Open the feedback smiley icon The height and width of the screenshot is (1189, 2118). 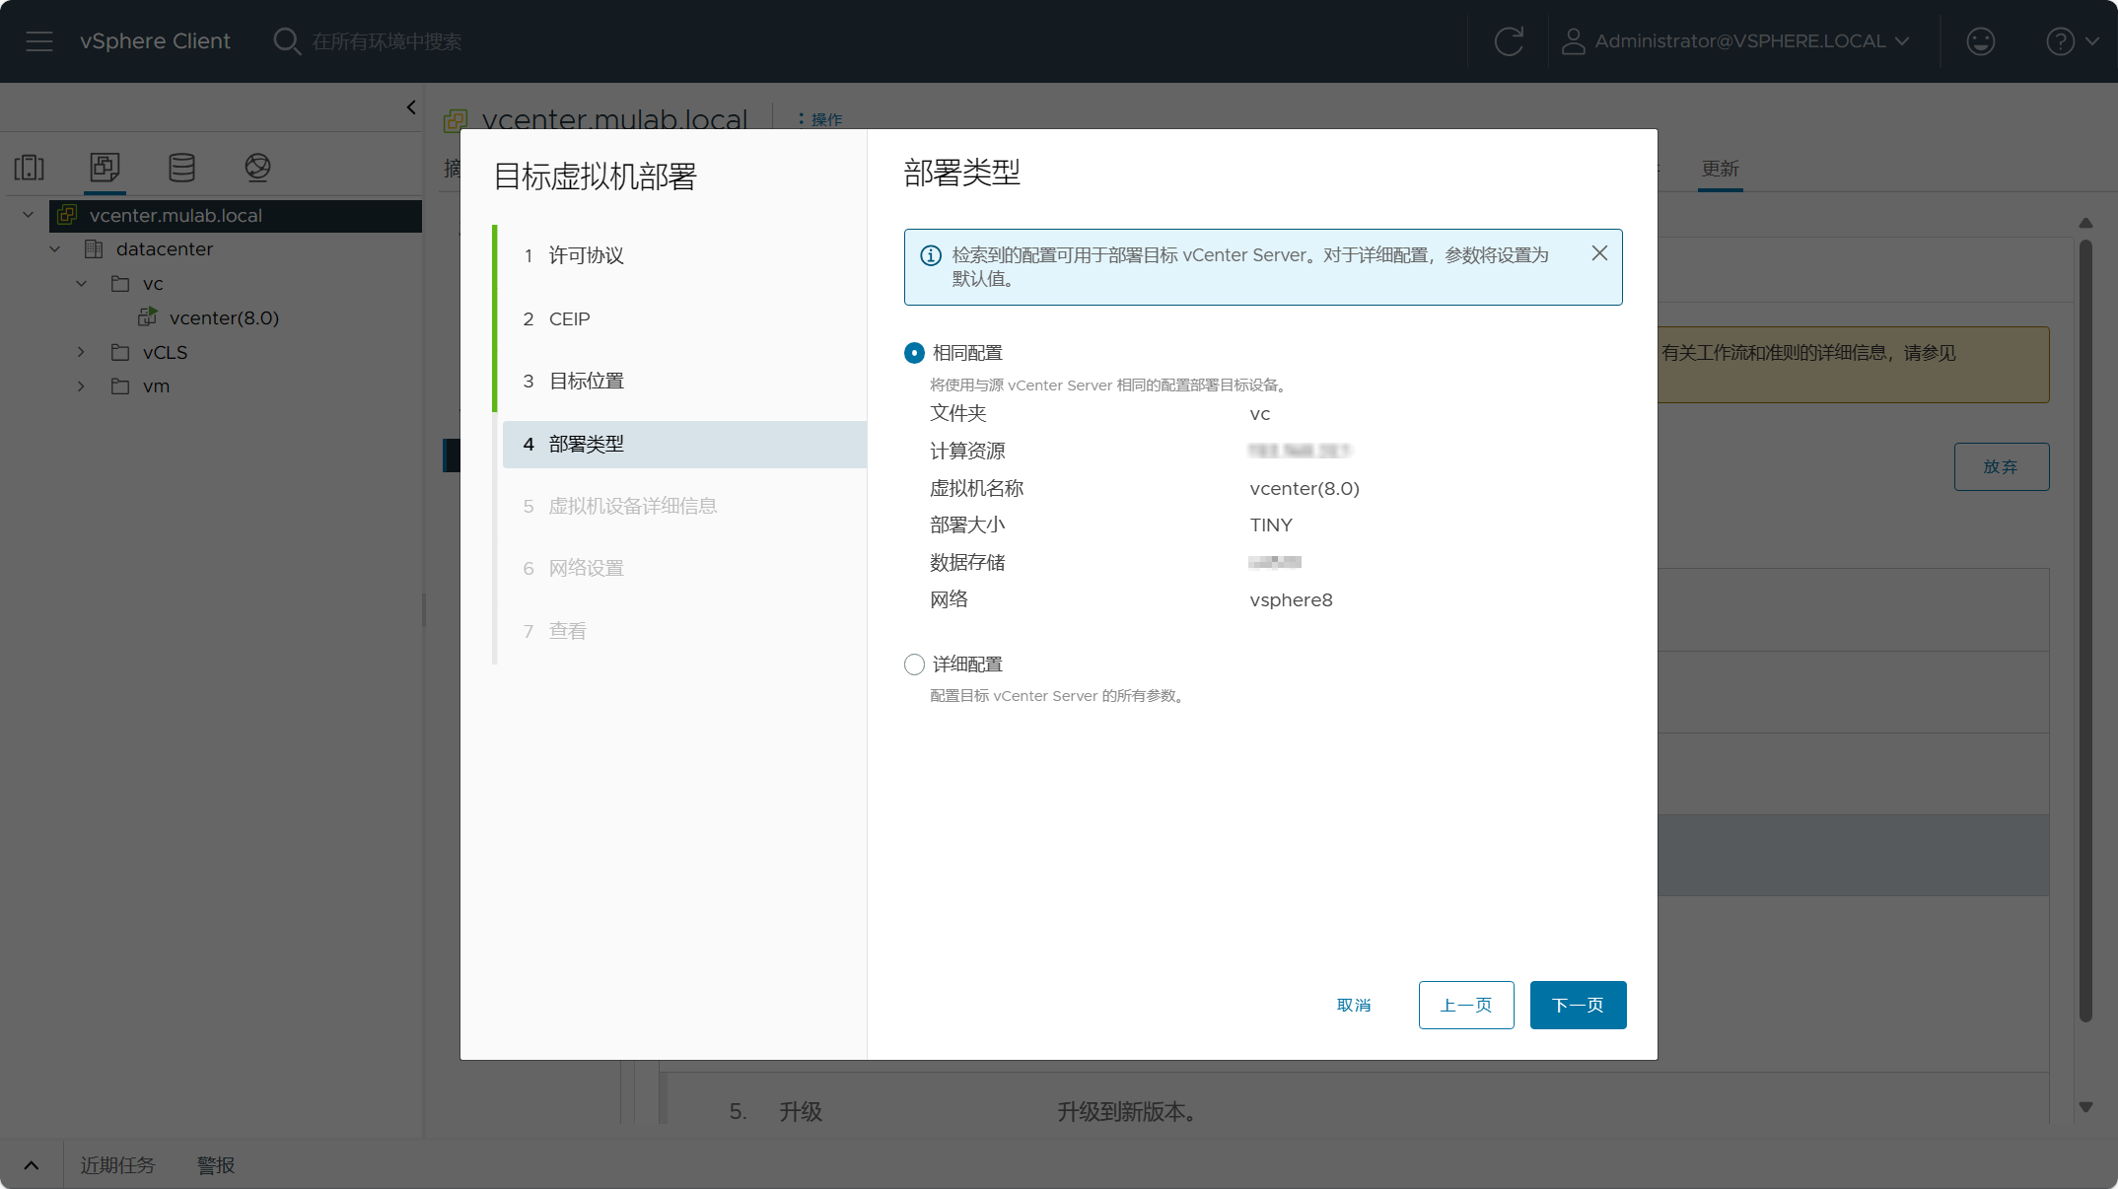[1980, 41]
